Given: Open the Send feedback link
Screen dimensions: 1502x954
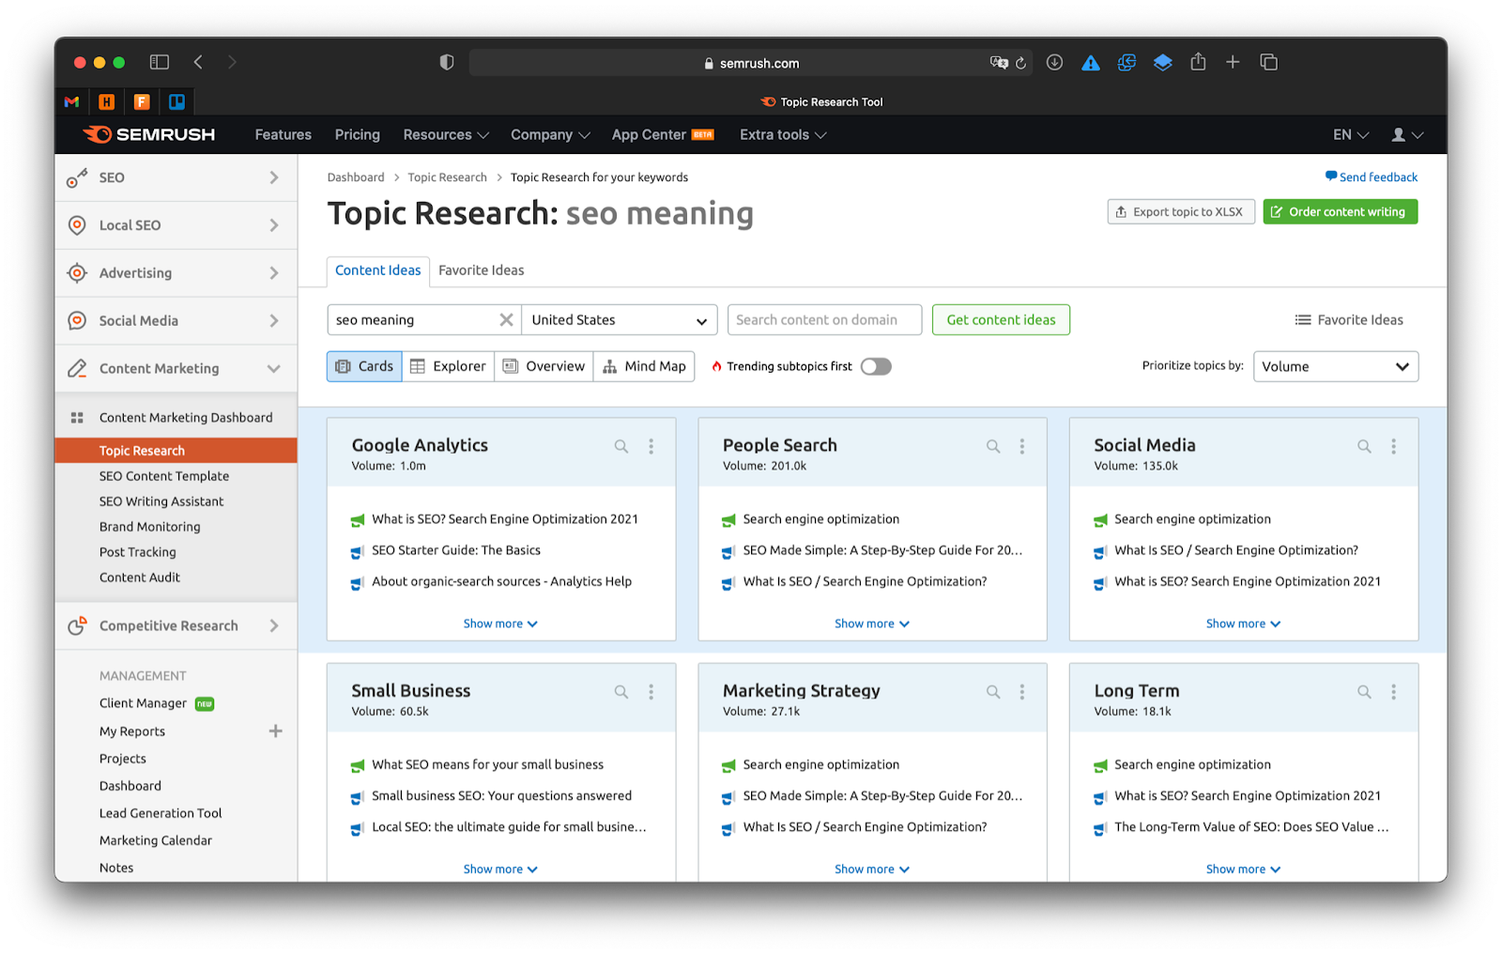Looking at the screenshot, I should coord(1372,177).
